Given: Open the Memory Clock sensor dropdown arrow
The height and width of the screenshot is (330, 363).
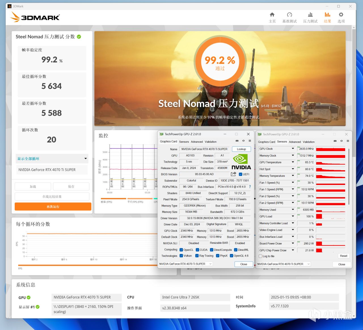Looking at the screenshot, I should pos(293,155).
